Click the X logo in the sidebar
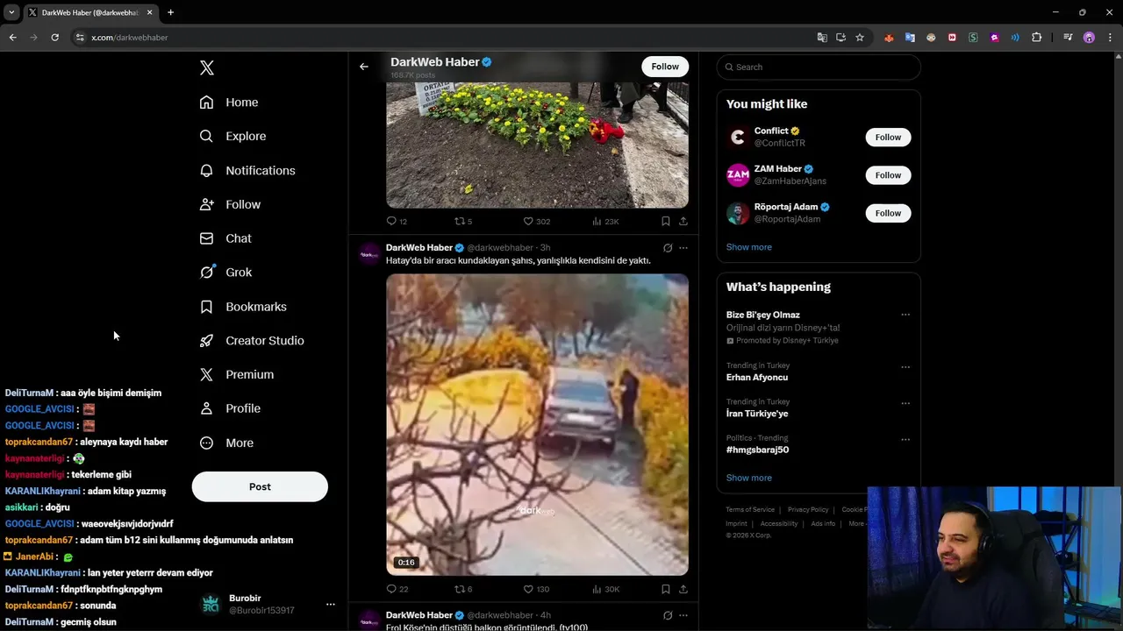1123x631 pixels. [x=206, y=67]
